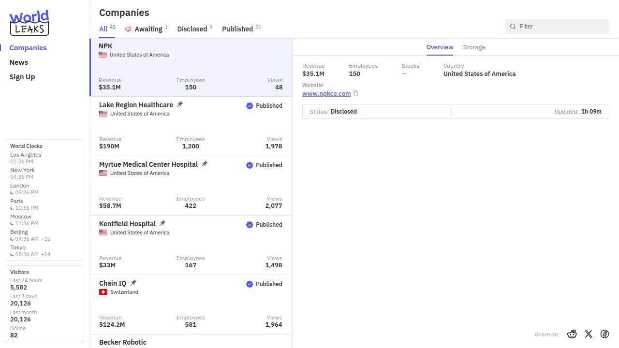This screenshot has width=619, height=348.
Task: Click Published badge on Myrtue Medical Center Hospital
Action: click(264, 165)
